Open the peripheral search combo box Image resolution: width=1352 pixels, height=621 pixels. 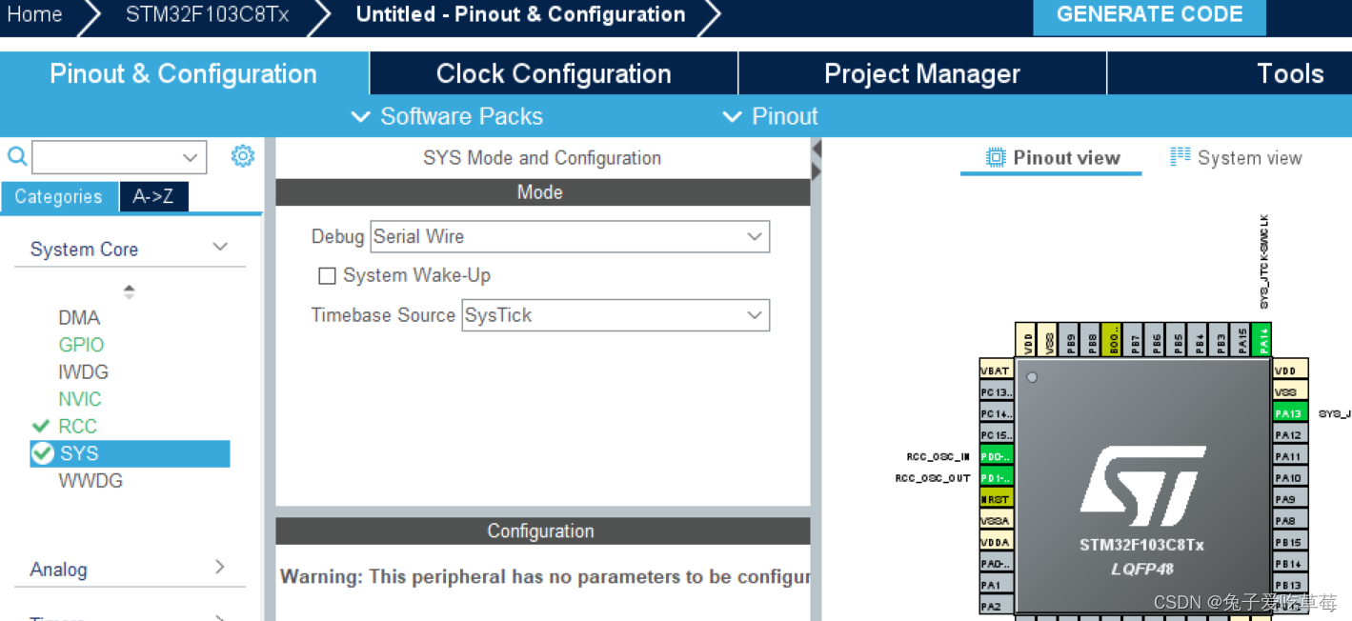click(x=119, y=157)
